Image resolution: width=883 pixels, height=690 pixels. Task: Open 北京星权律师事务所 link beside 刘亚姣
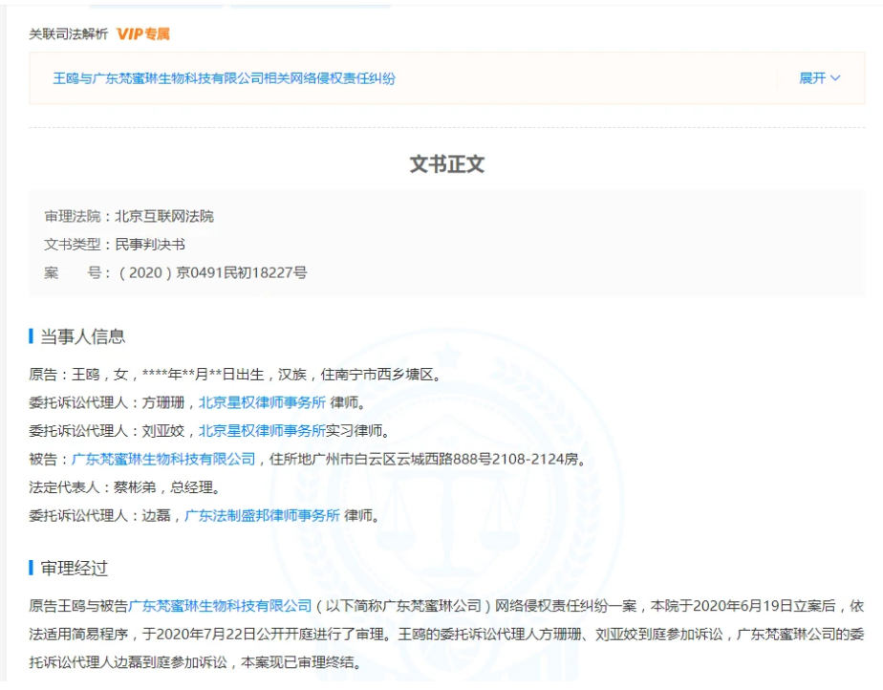pyautogui.click(x=262, y=431)
